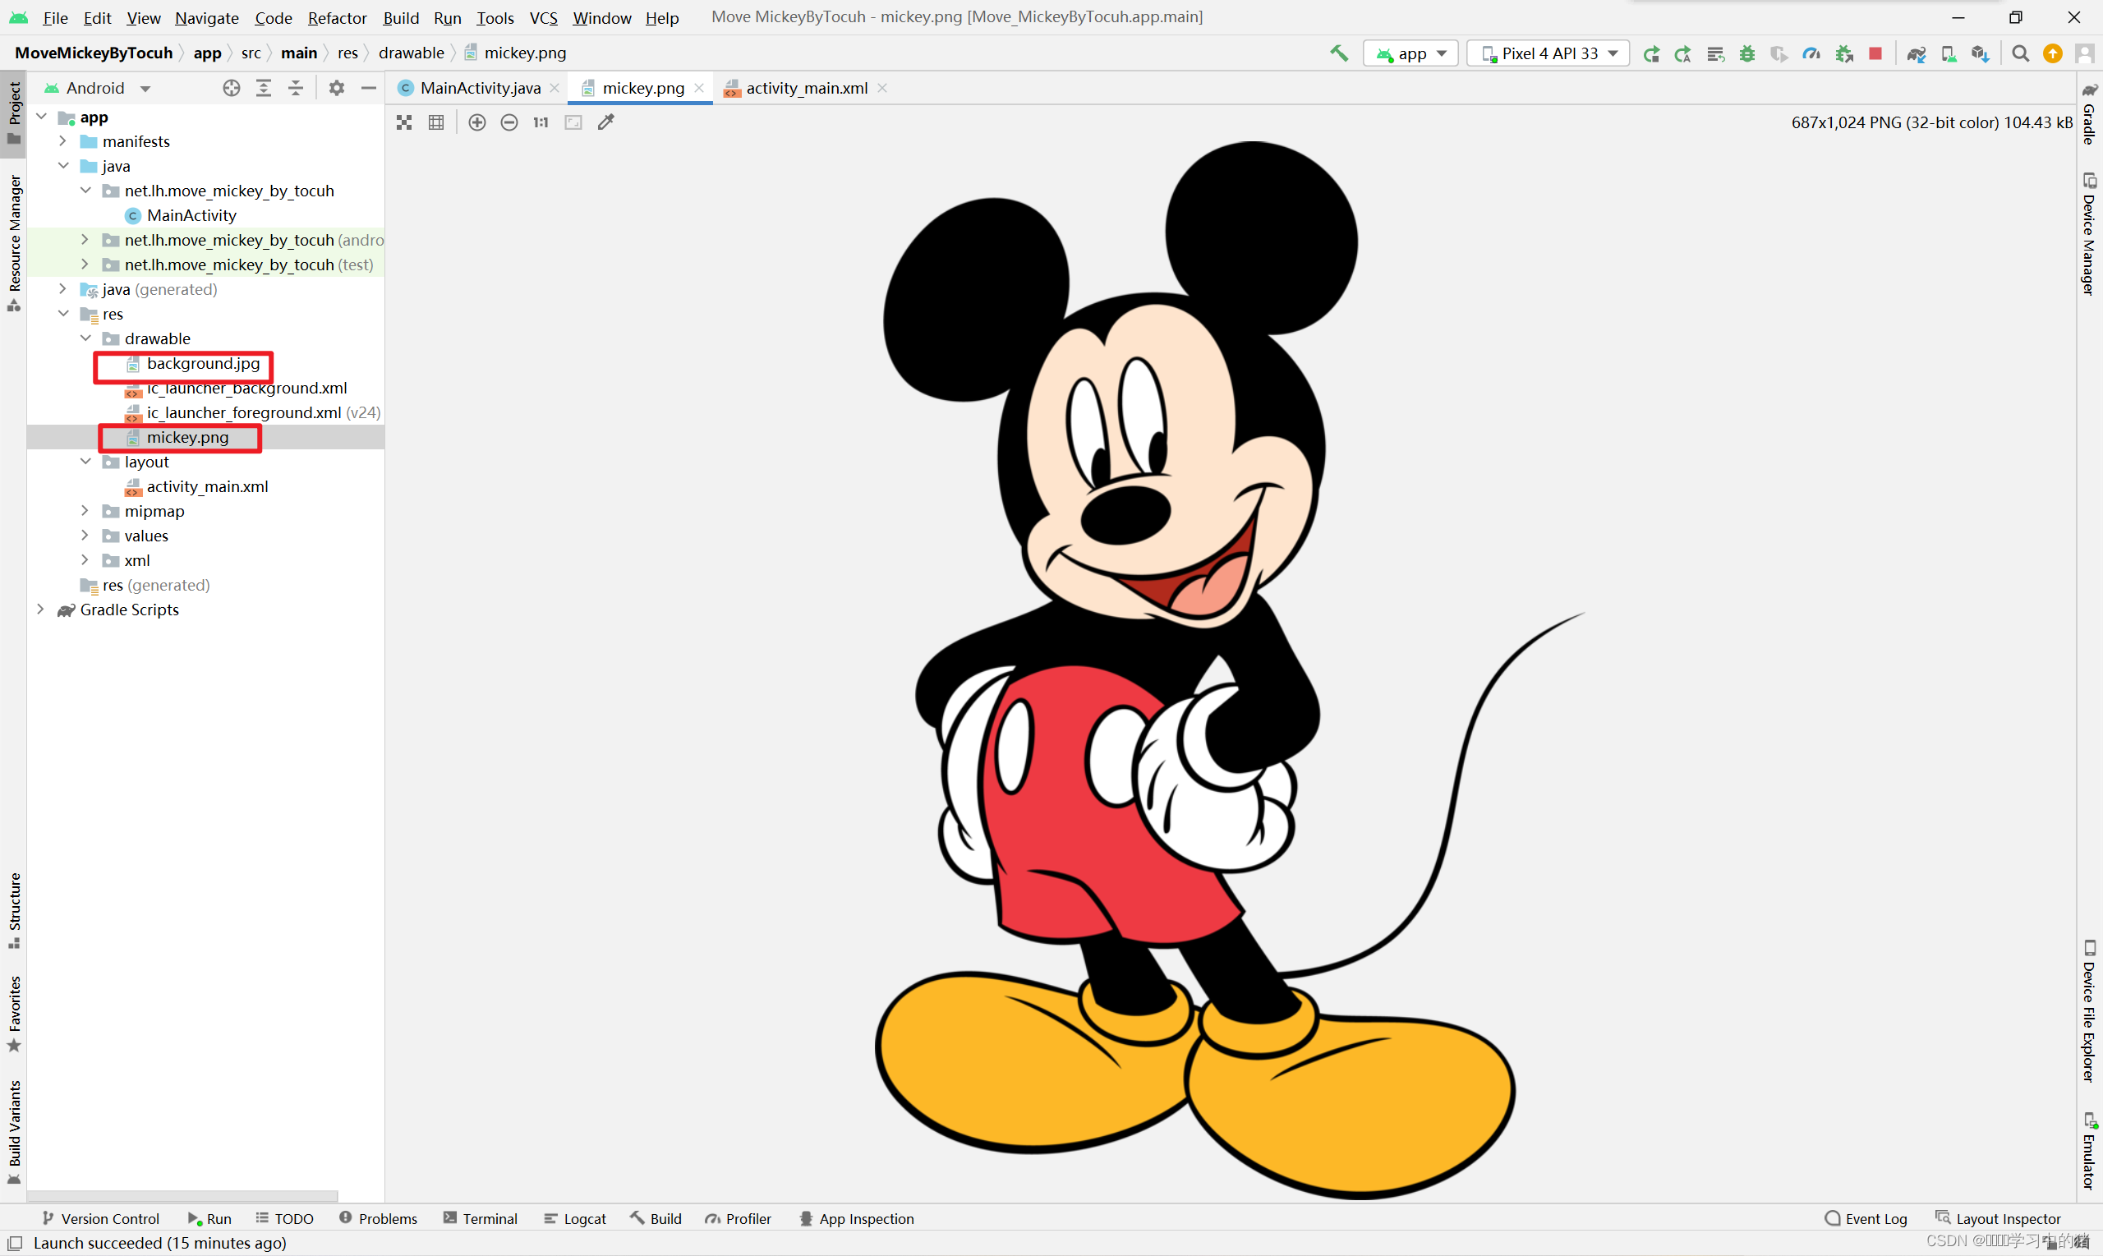
Task: Open the Refactor menu
Action: [x=337, y=18]
